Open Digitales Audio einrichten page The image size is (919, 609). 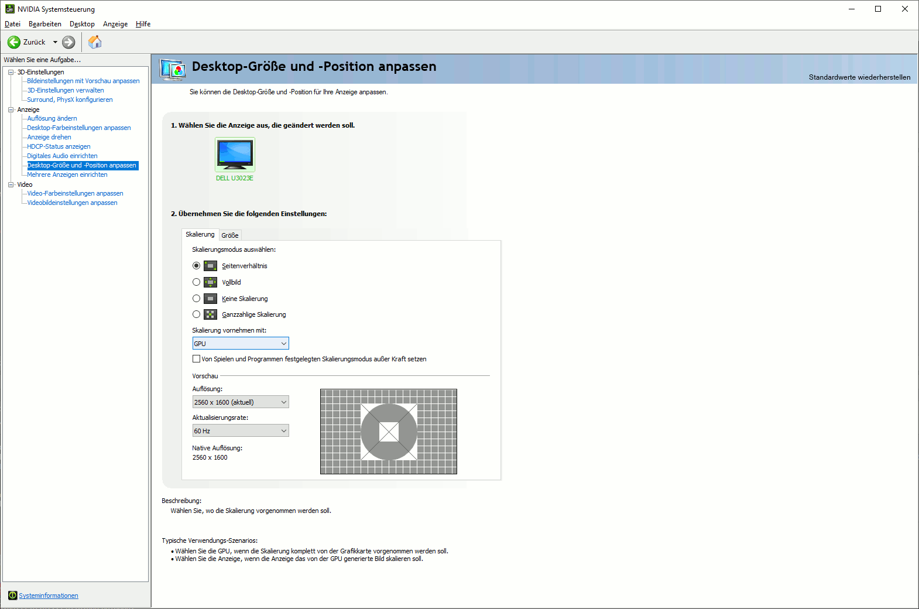[x=62, y=156]
